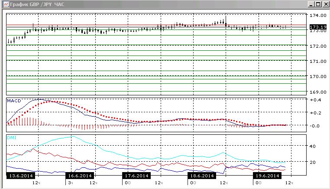
Task: Click the +0.2 MACD scale value
Action: pos(315,113)
